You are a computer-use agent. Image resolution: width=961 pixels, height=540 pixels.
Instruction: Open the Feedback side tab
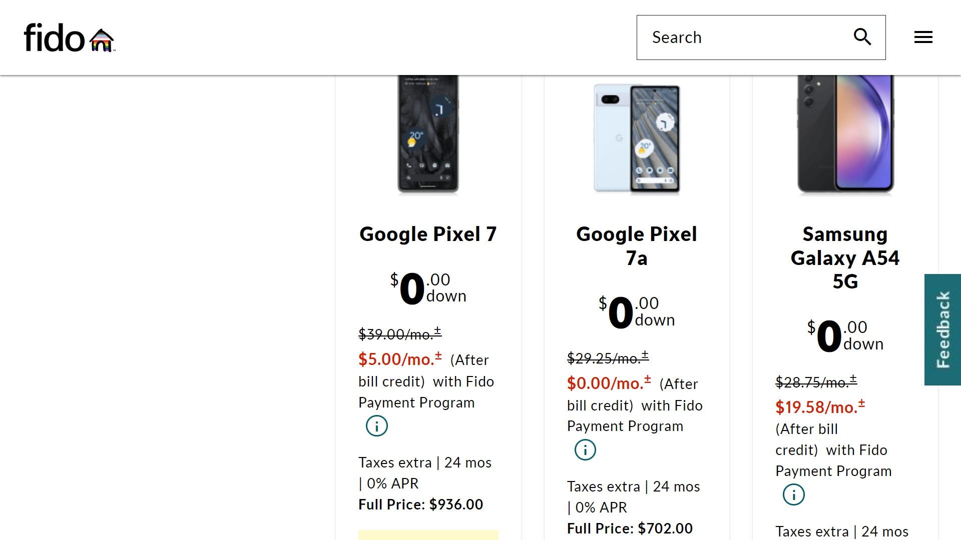(943, 330)
